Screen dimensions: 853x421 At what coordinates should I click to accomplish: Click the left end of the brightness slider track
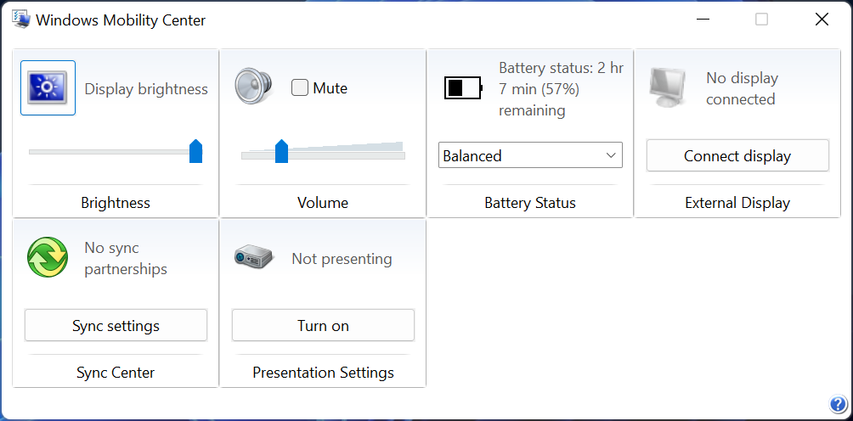tap(33, 152)
